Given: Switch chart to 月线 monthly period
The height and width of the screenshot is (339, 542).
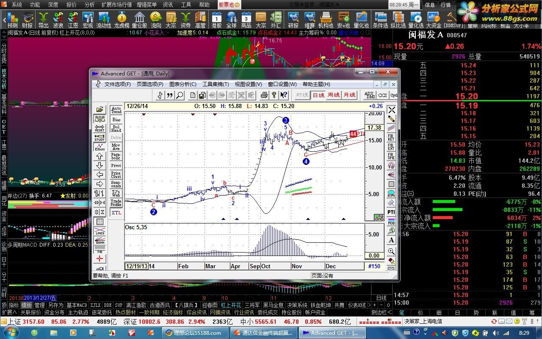Looking at the screenshot, I should pyautogui.click(x=349, y=95).
